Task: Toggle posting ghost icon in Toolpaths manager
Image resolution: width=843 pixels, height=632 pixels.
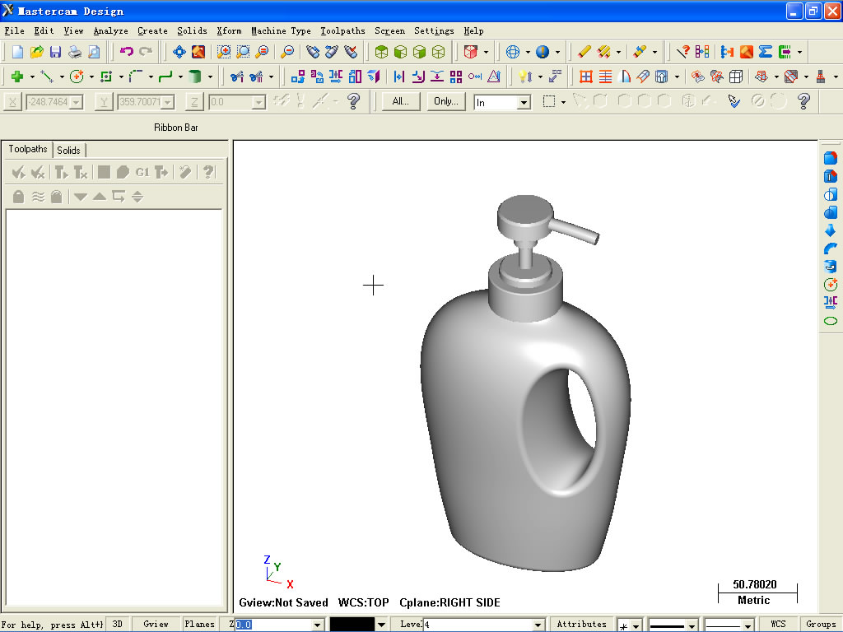Action: point(57,196)
